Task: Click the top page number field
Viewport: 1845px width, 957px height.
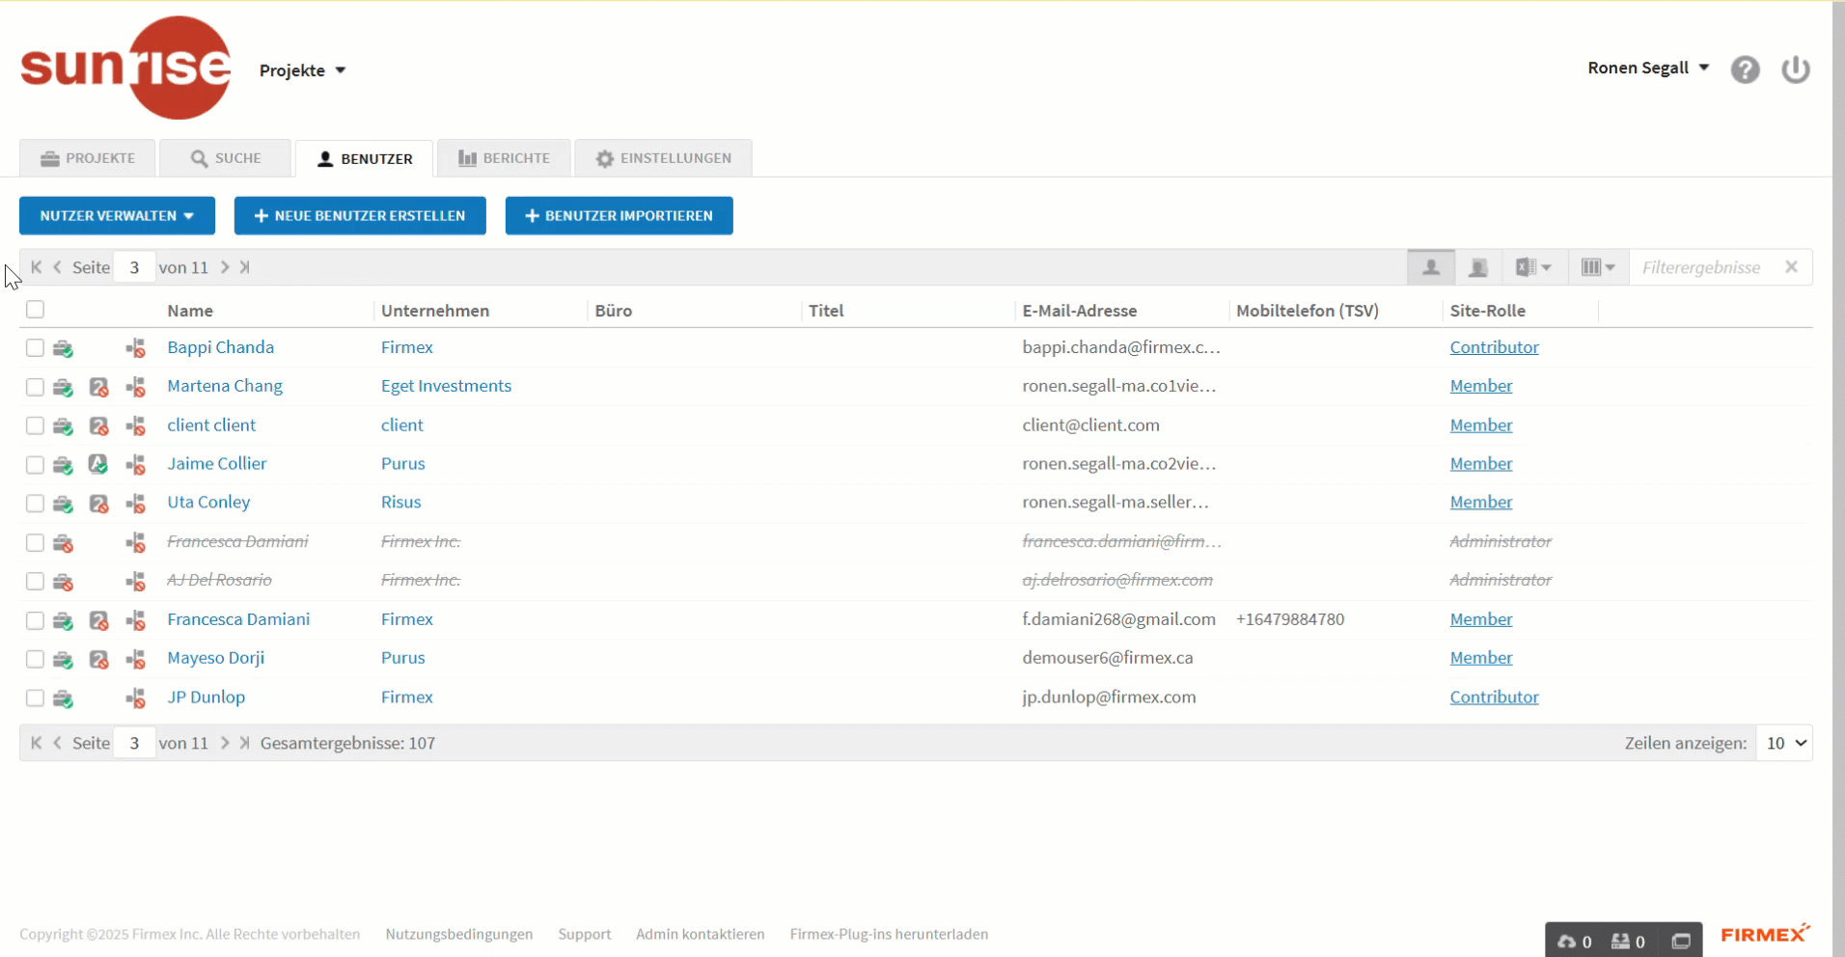Action: tap(134, 267)
